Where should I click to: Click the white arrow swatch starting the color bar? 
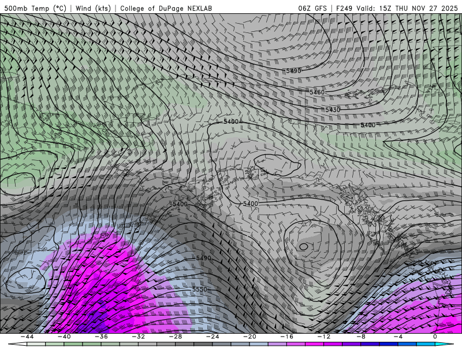tap(17, 344)
